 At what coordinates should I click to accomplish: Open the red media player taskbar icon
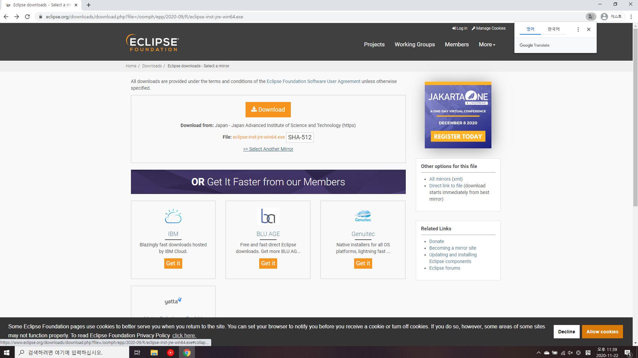(171, 352)
